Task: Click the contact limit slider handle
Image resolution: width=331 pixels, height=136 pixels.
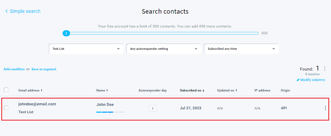Action: point(66,33)
